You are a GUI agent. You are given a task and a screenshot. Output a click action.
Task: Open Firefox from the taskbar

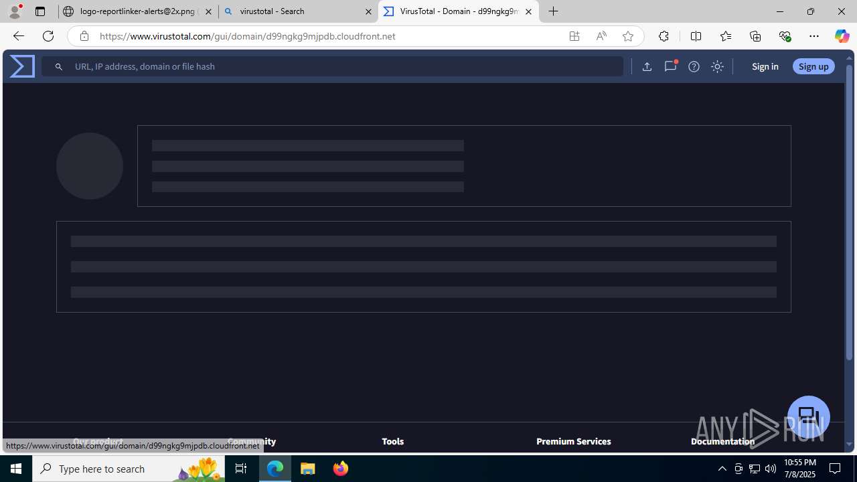[340, 469]
